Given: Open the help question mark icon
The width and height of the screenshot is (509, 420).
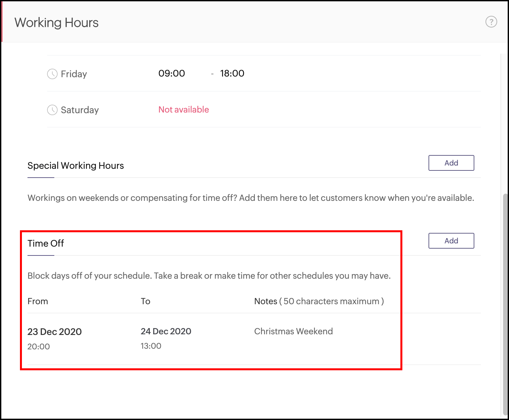Looking at the screenshot, I should pyautogui.click(x=491, y=22).
